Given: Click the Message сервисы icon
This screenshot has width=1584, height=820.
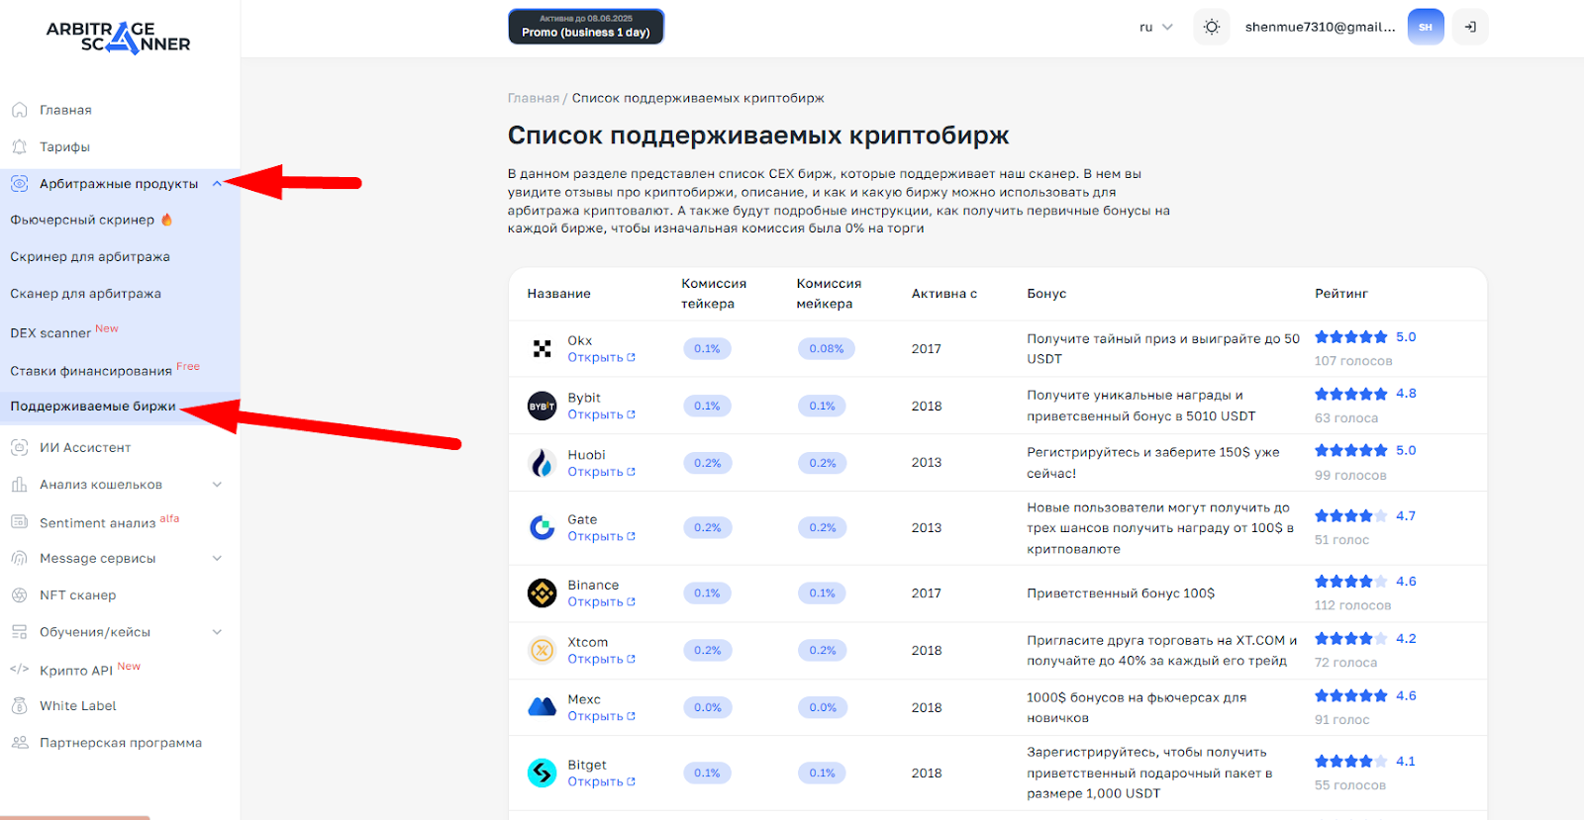Looking at the screenshot, I should point(19,559).
